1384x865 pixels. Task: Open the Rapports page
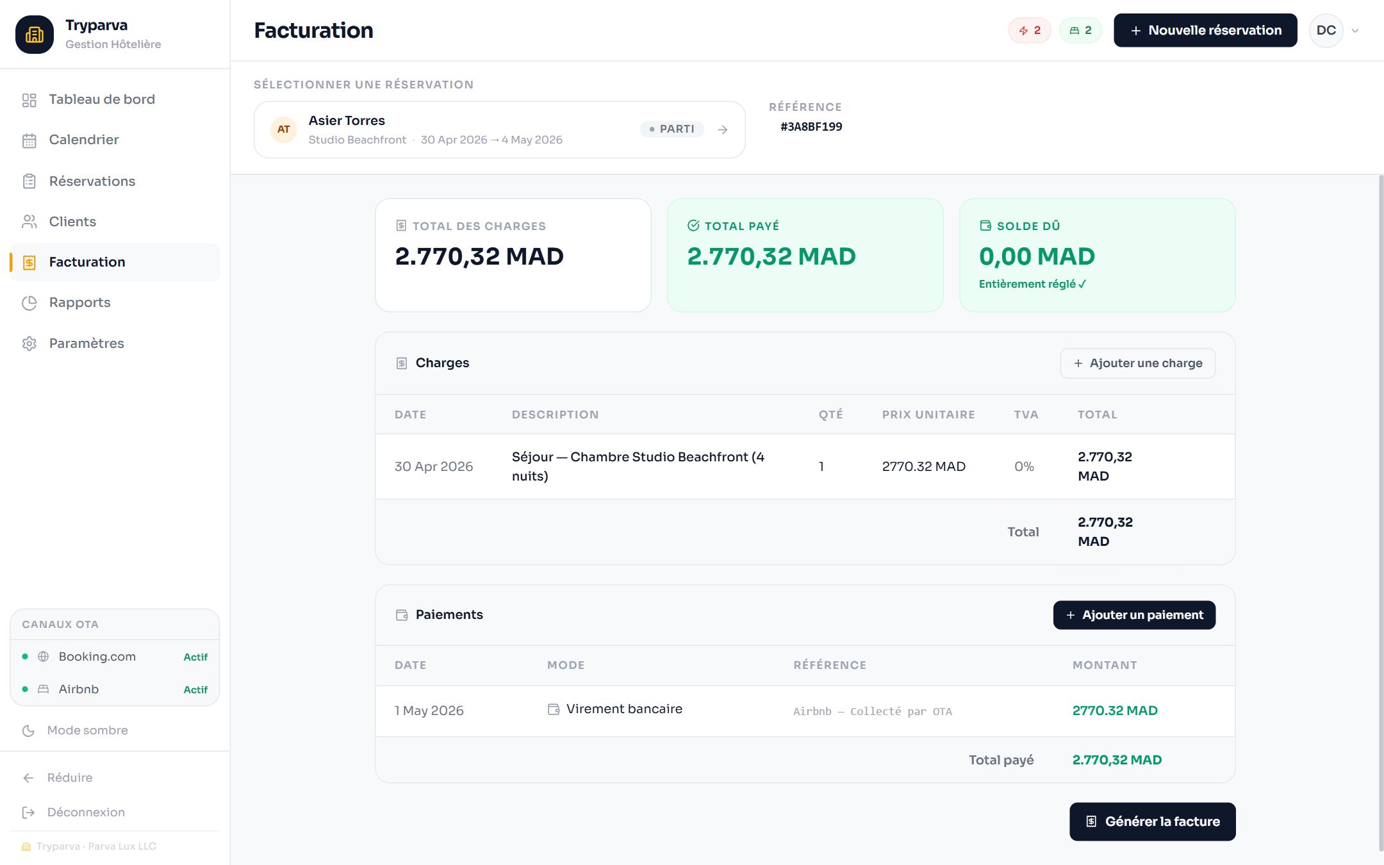[115, 302]
